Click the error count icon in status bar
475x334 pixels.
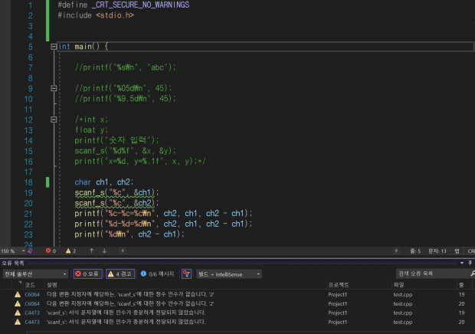coord(49,250)
